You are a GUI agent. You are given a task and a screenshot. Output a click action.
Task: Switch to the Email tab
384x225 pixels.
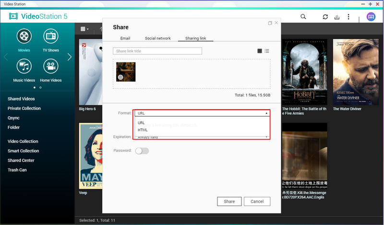click(x=125, y=38)
